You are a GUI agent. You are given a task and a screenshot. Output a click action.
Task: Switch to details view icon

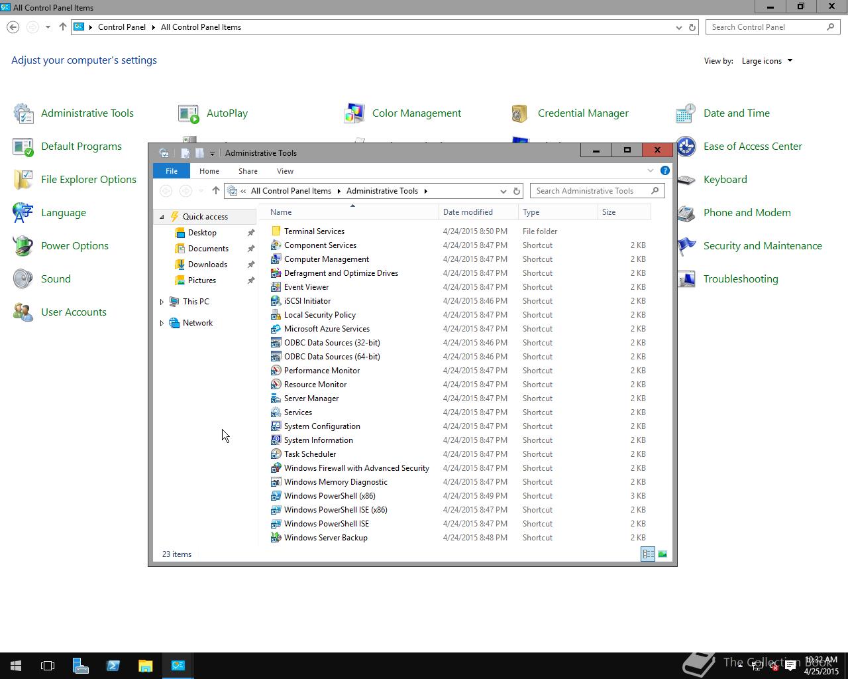[x=648, y=554]
